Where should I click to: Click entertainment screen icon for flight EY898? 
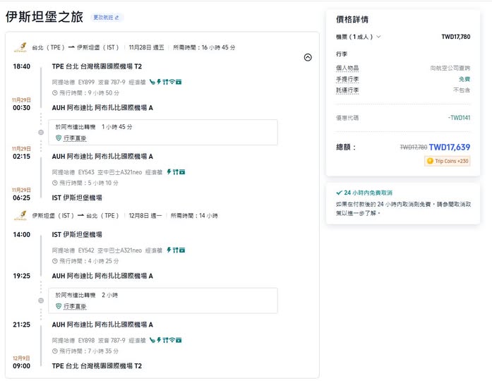click(x=179, y=340)
